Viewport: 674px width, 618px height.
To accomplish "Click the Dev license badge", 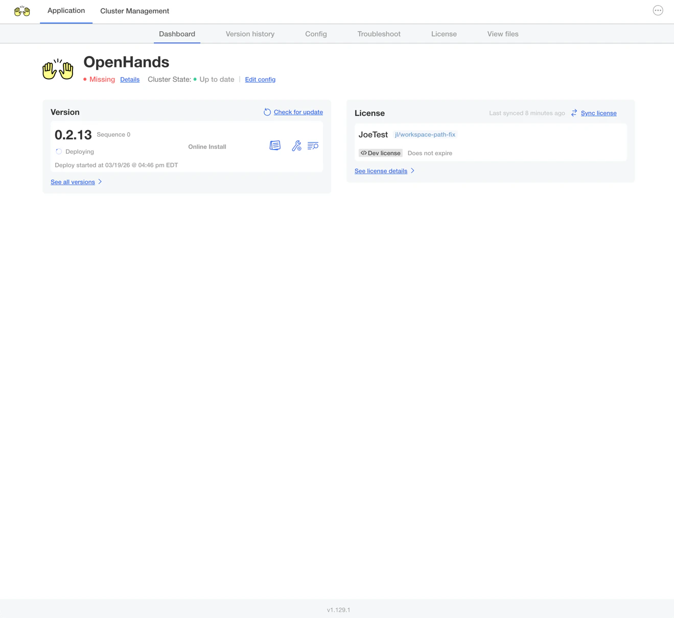I will (380, 153).
